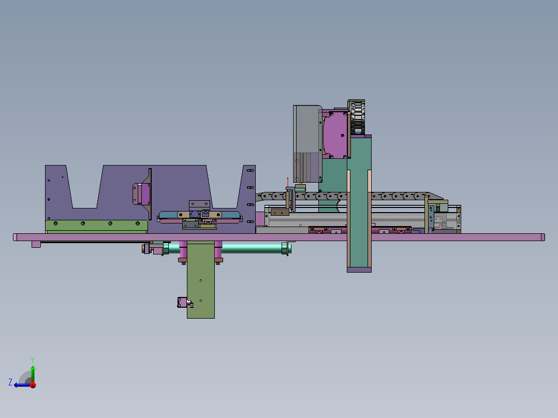
Task: Select the magenta connector on the purple plate
Action: 141,194
